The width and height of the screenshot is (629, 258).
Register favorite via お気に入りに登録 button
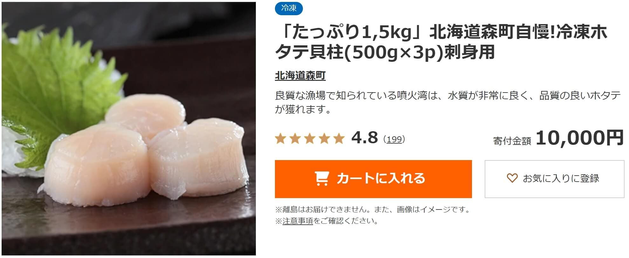click(554, 179)
